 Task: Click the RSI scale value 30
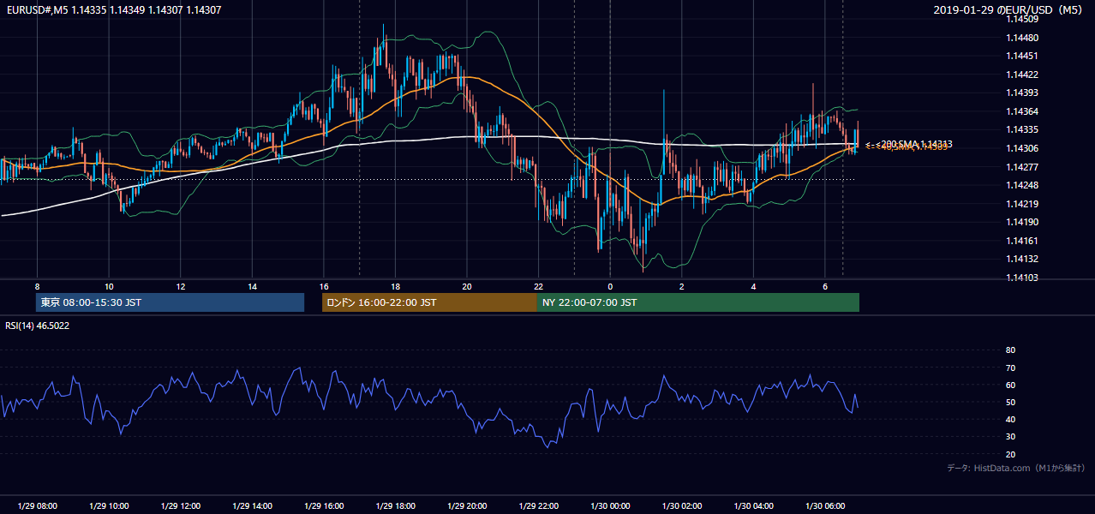pos(1010,437)
